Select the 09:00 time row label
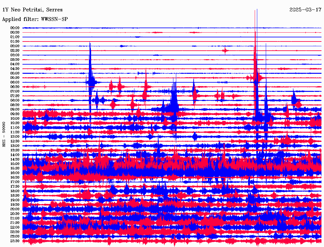Viewport: 324px width, 247px height. [x=15, y=110]
